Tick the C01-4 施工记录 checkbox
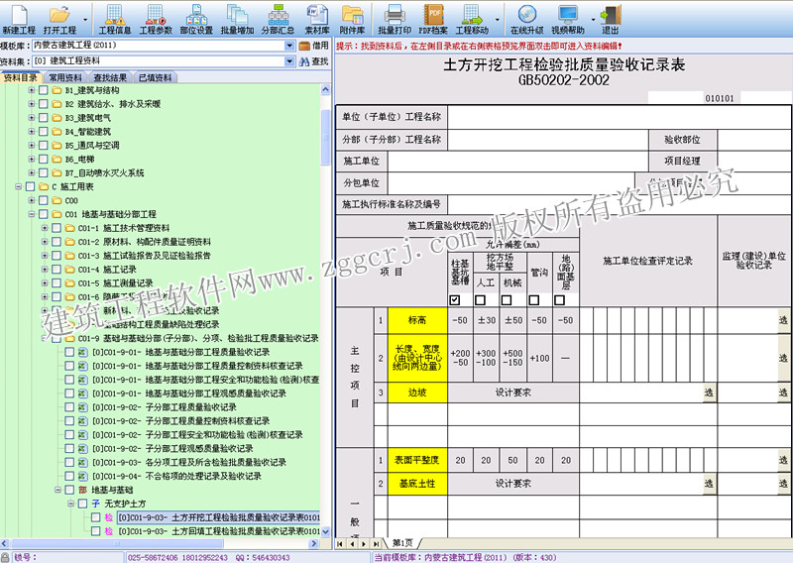793x563 pixels. click(69, 269)
